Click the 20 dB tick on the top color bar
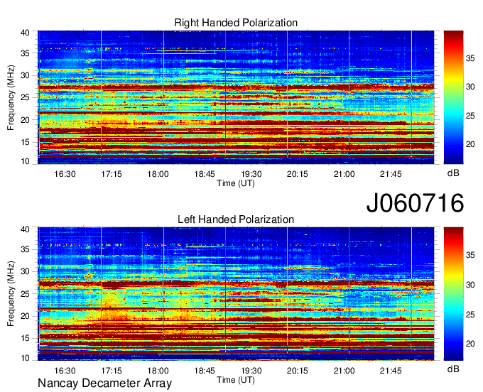Image resolution: width=483 pixels, height=392 pixels. [470, 144]
